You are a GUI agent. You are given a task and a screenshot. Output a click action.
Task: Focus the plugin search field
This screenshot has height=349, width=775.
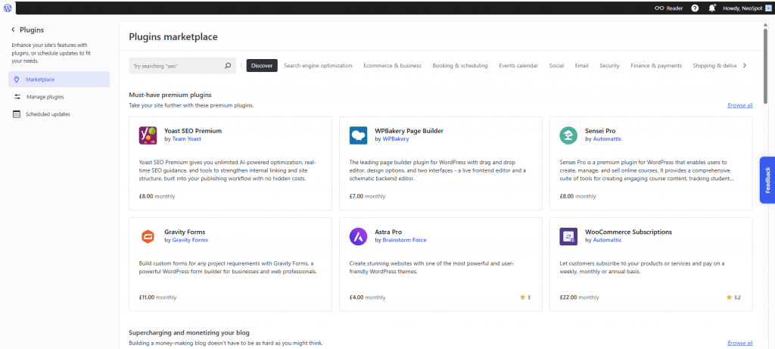point(176,66)
